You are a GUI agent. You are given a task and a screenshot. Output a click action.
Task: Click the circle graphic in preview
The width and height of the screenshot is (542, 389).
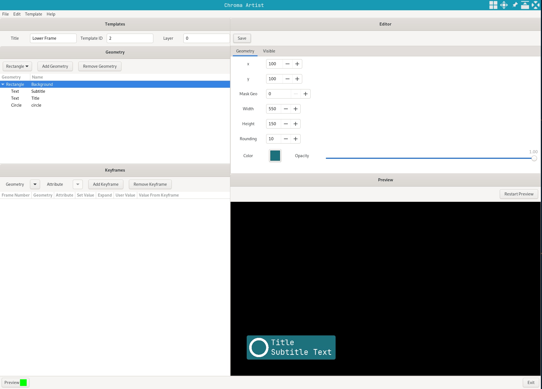(259, 347)
